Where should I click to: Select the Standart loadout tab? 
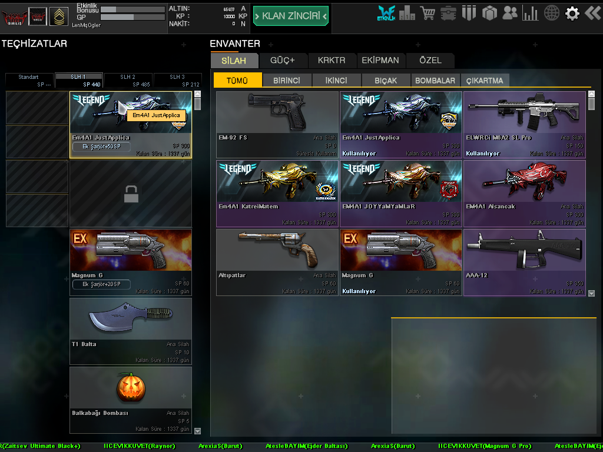click(x=29, y=81)
